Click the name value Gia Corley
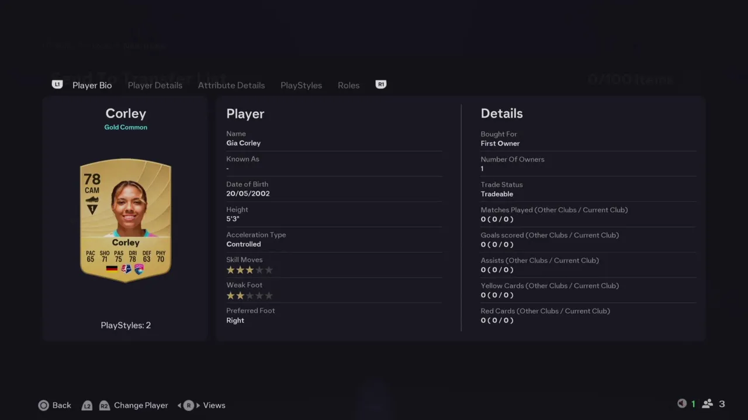The width and height of the screenshot is (748, 420). pyautogui.click(x=244, y=143)
